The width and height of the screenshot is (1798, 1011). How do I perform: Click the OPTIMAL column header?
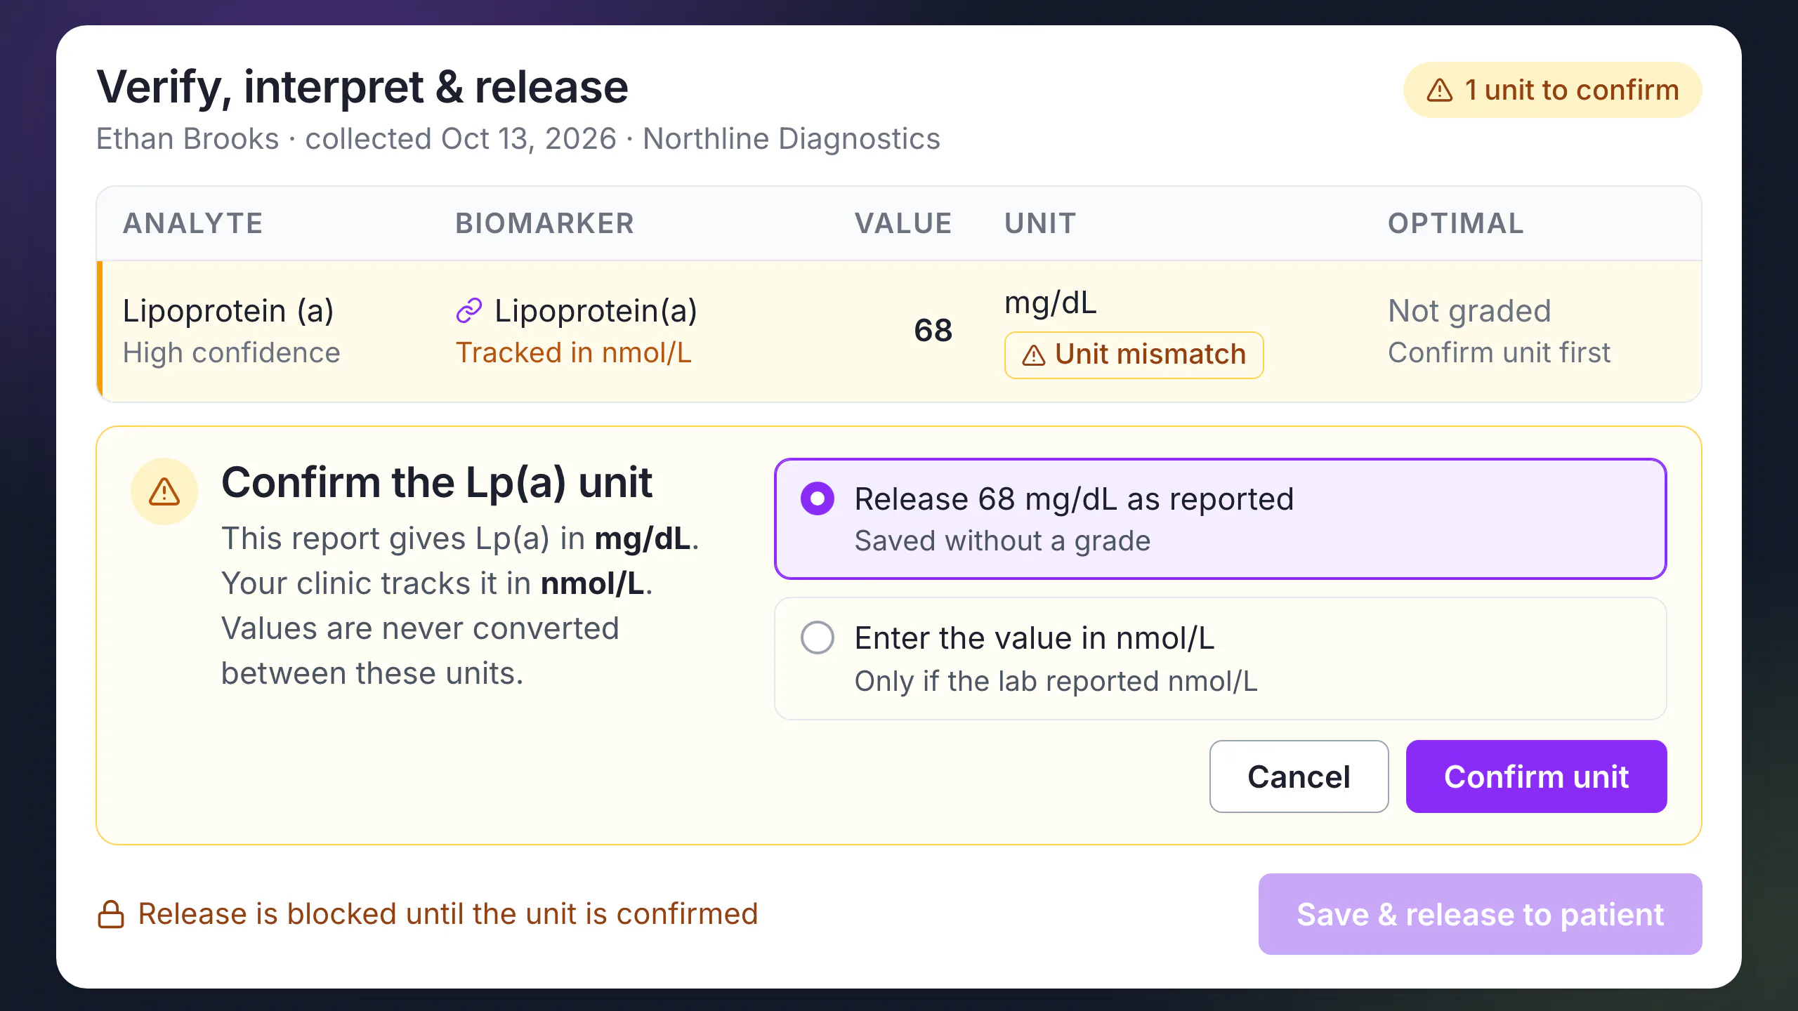click(x=1456, y=223)
